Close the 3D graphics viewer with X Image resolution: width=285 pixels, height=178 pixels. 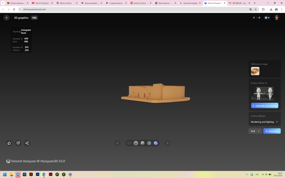[x=6, y=18]
